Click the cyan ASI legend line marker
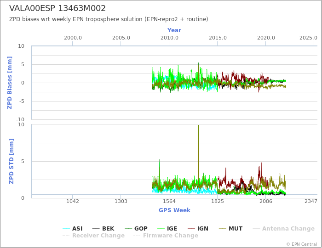Viewport: 322px width, 248px height. tap(66, 229)
